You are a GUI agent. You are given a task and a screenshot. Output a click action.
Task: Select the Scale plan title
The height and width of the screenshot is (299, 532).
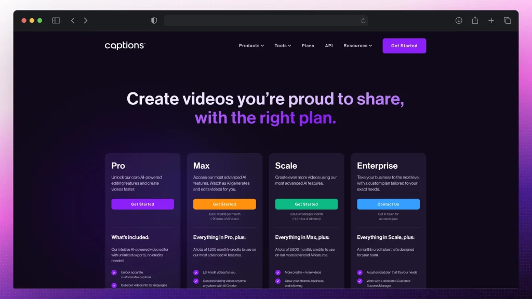coord(286,166)
